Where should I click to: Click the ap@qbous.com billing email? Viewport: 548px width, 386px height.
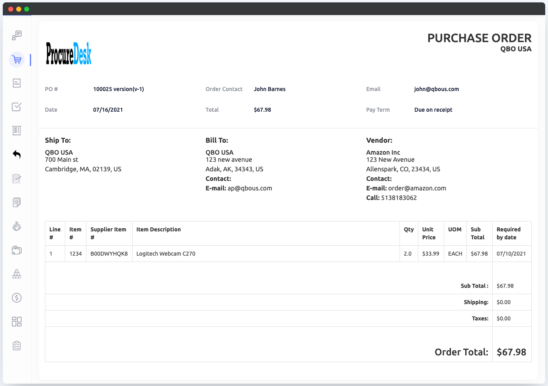click(250, 188)
